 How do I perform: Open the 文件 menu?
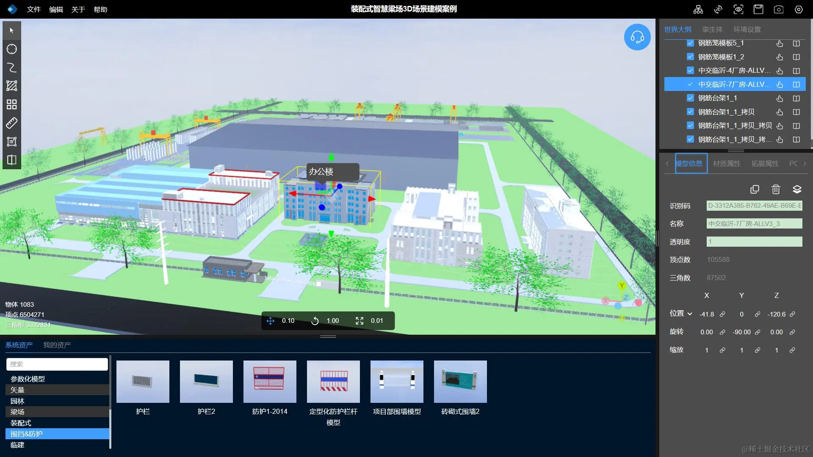[x=33, y=9]
